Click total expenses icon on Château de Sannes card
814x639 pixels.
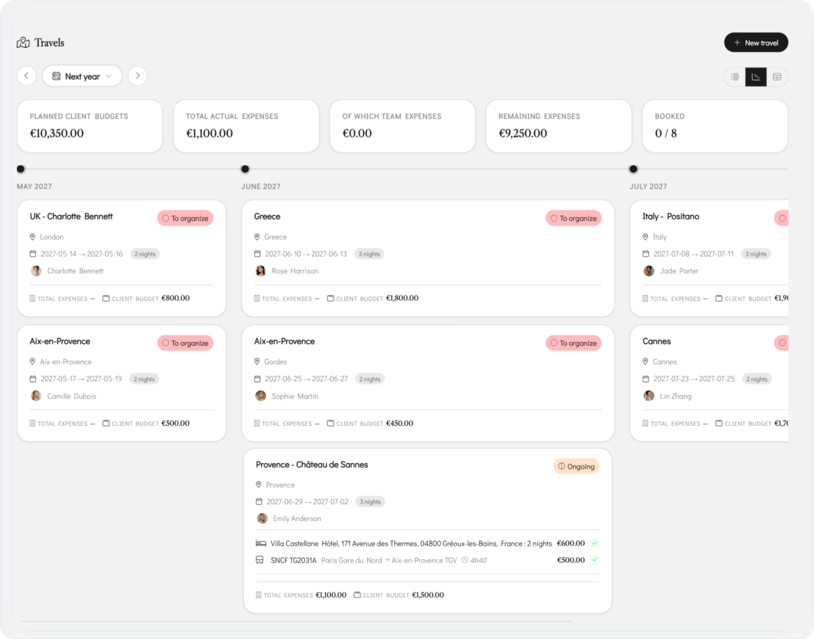[x=258, y=595]
